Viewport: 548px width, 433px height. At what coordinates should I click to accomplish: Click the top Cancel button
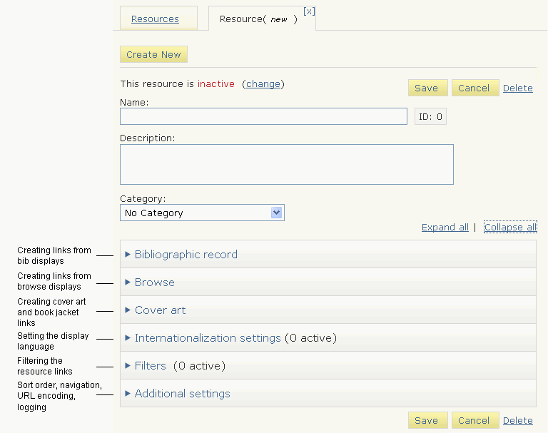point(475,88)
